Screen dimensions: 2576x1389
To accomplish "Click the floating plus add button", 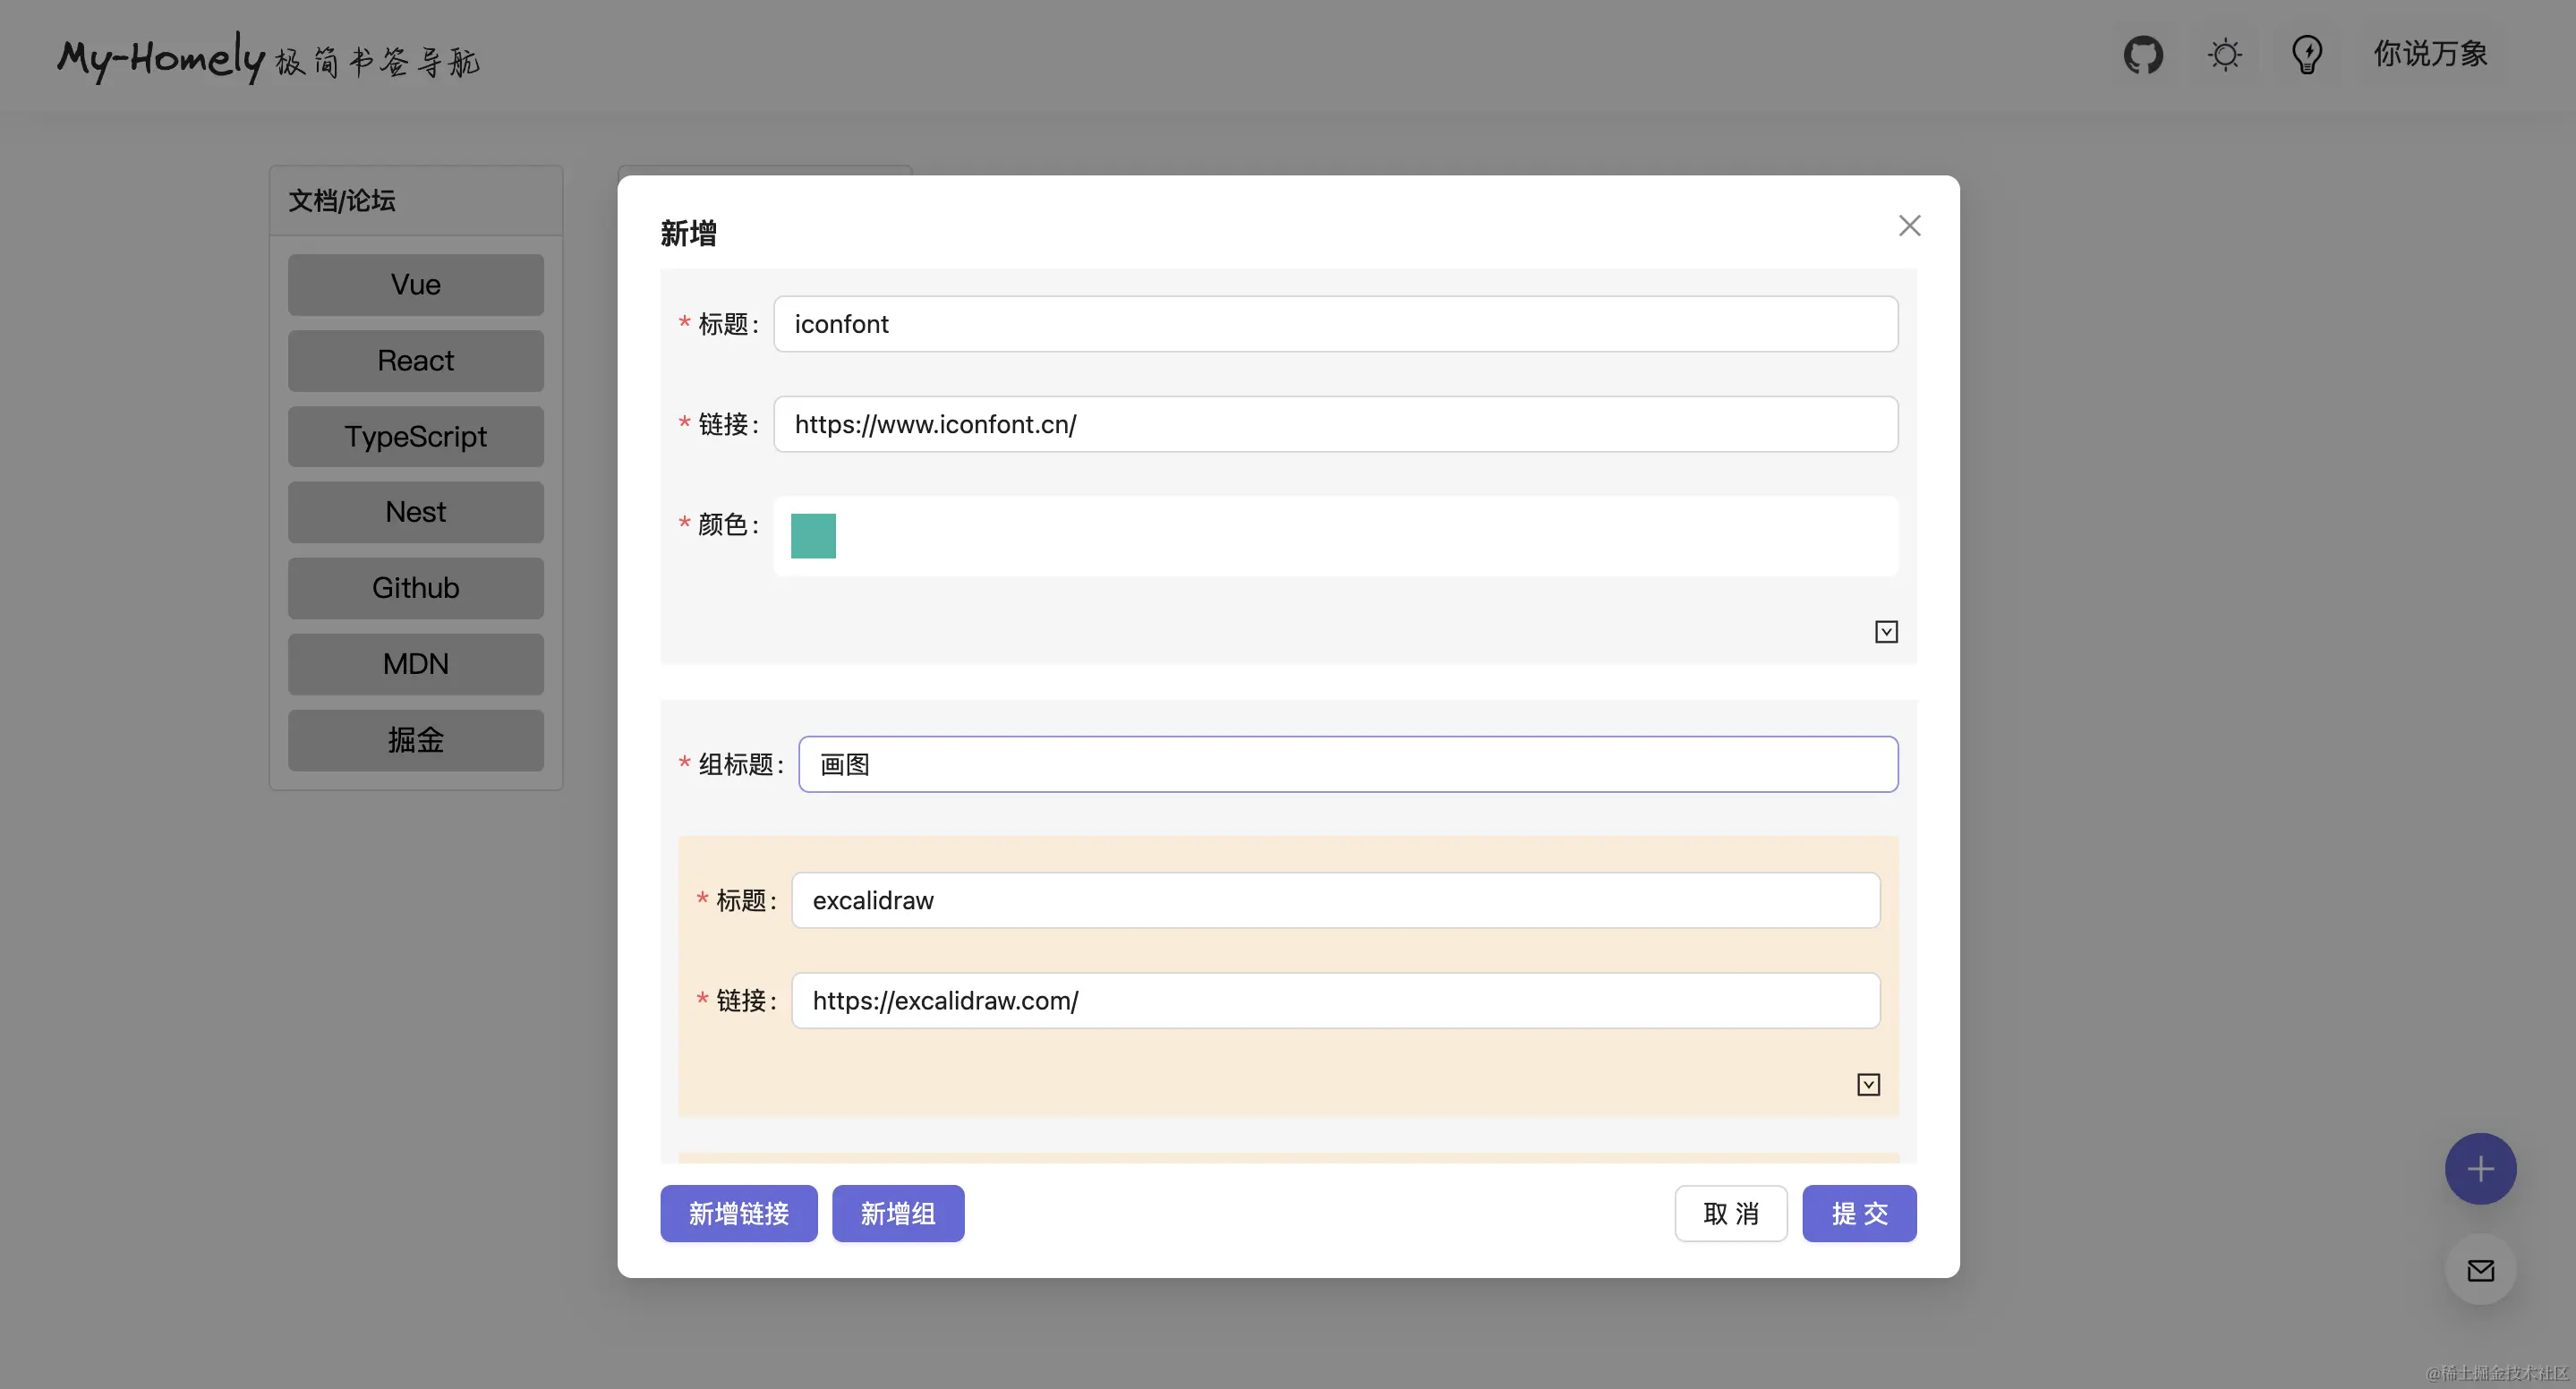I will 2480,1168.
